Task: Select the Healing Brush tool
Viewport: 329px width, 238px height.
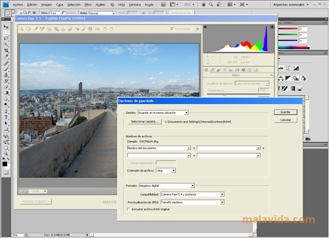Action: tap(6, 63)
